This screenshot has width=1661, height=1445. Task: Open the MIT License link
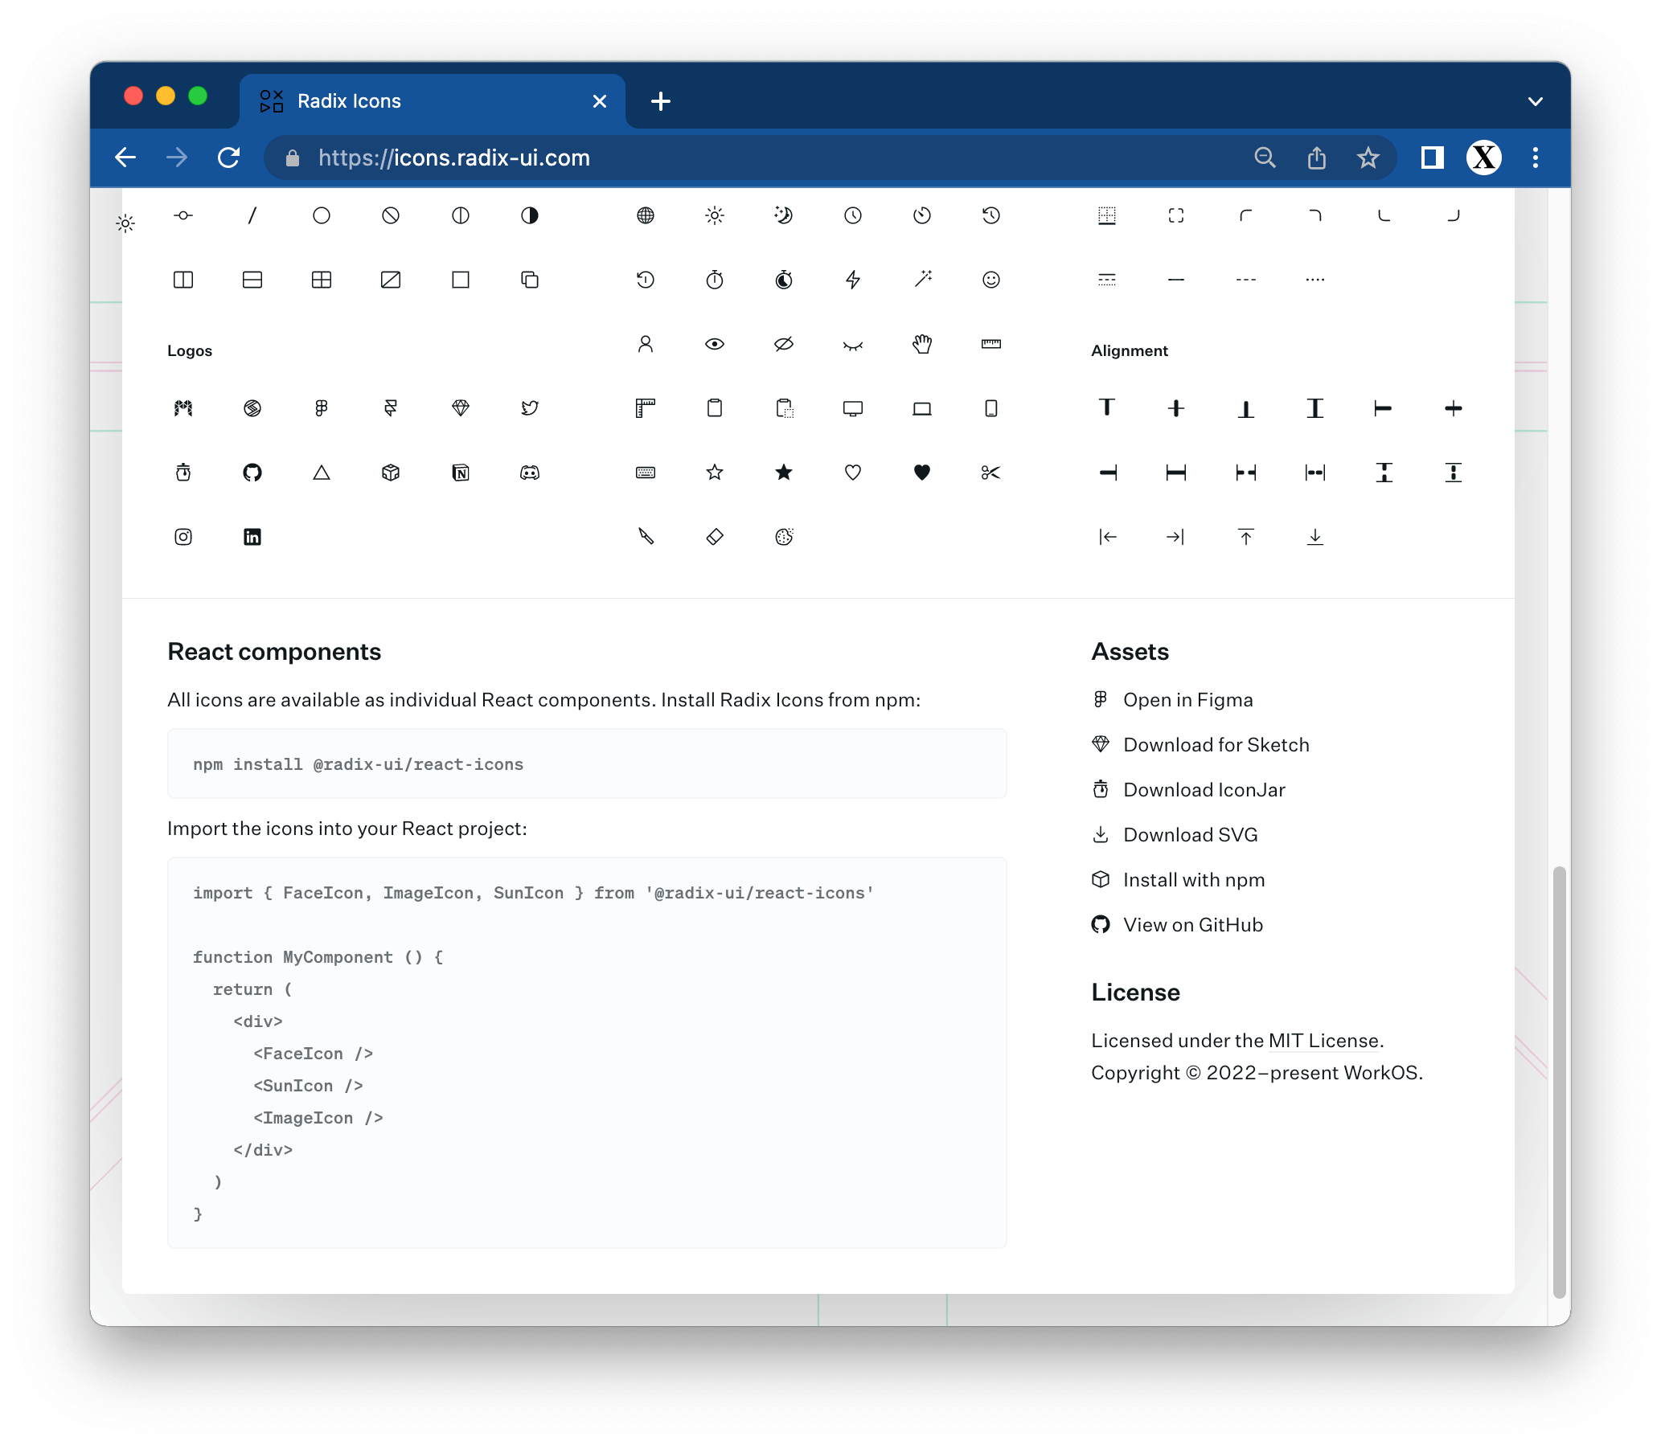(x=1323, y=1041)
